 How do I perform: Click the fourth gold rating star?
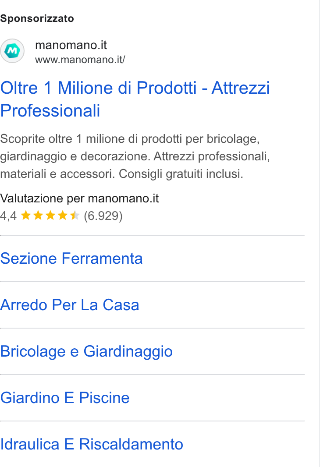click(63, 215)
